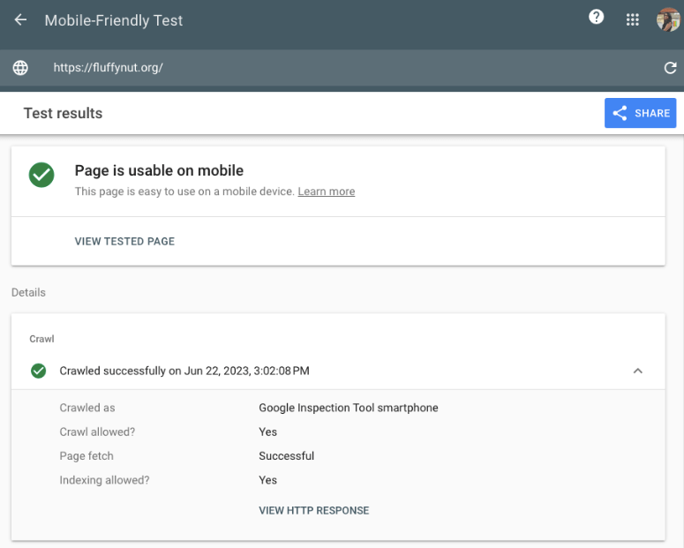Click the SHARE button
Viewport: 684px width, 548px height.
640,113
